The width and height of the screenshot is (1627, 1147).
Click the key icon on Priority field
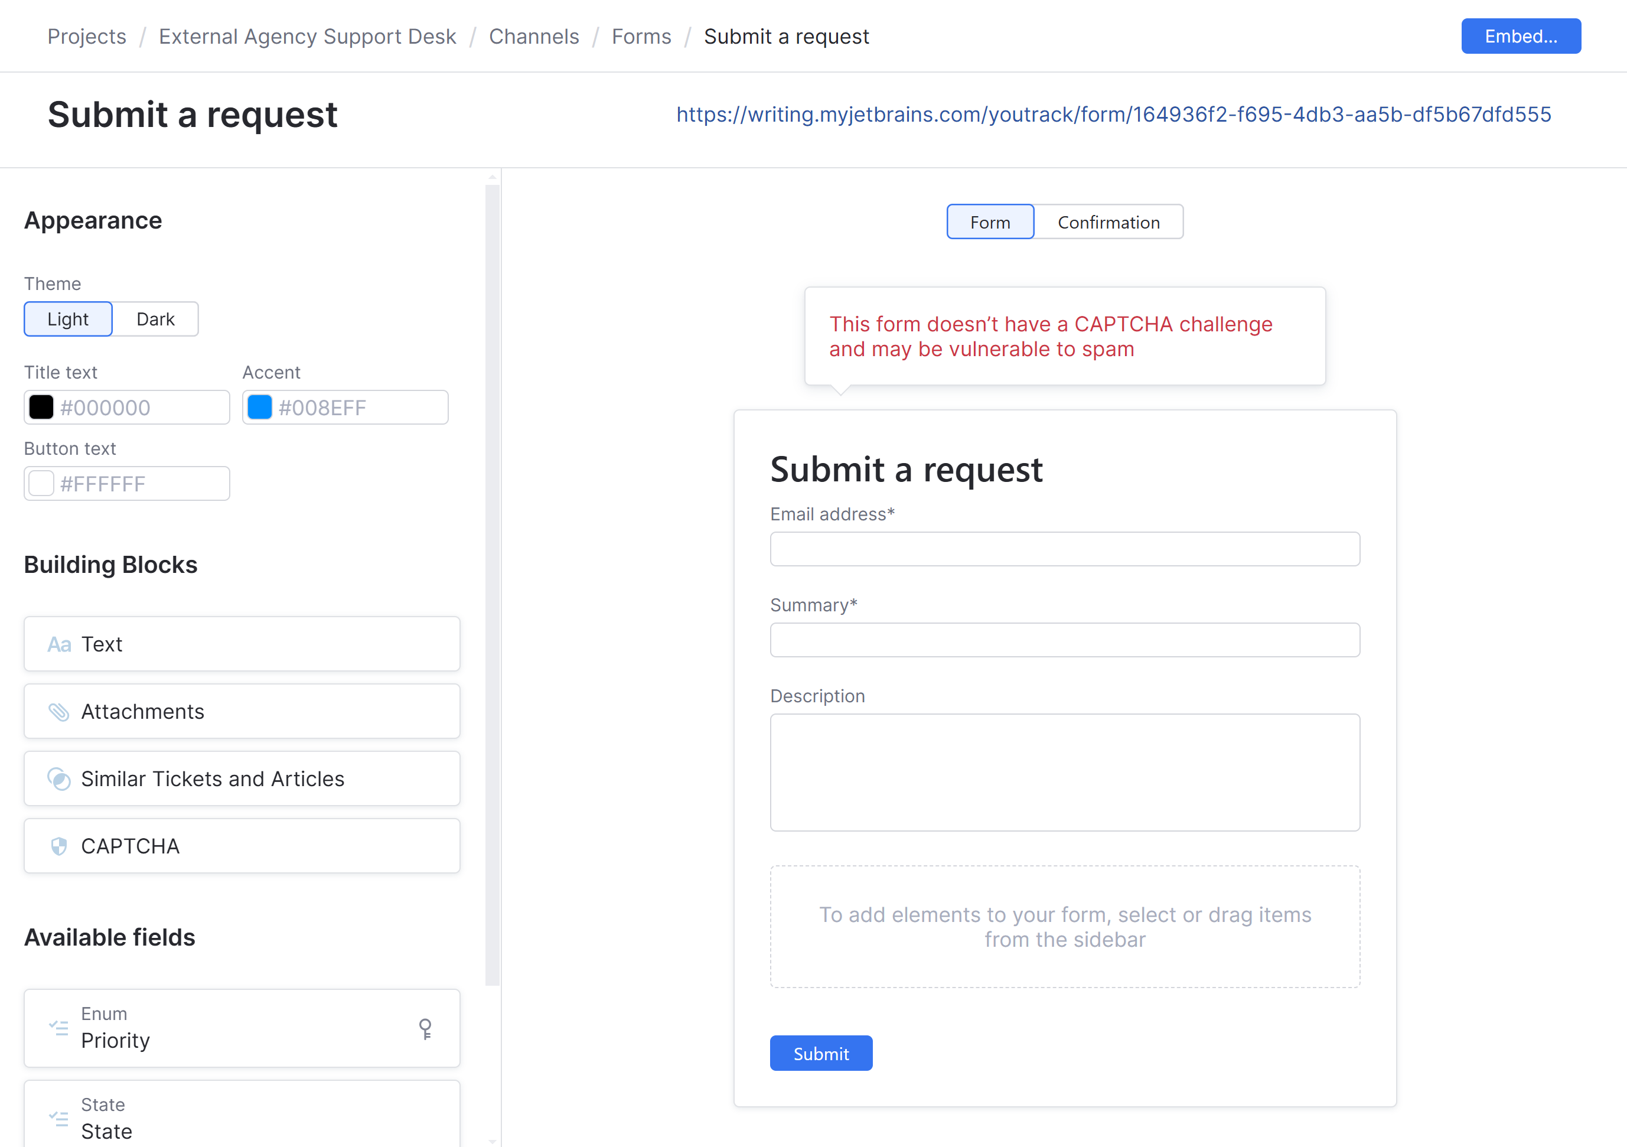[x=425, y=1029]
